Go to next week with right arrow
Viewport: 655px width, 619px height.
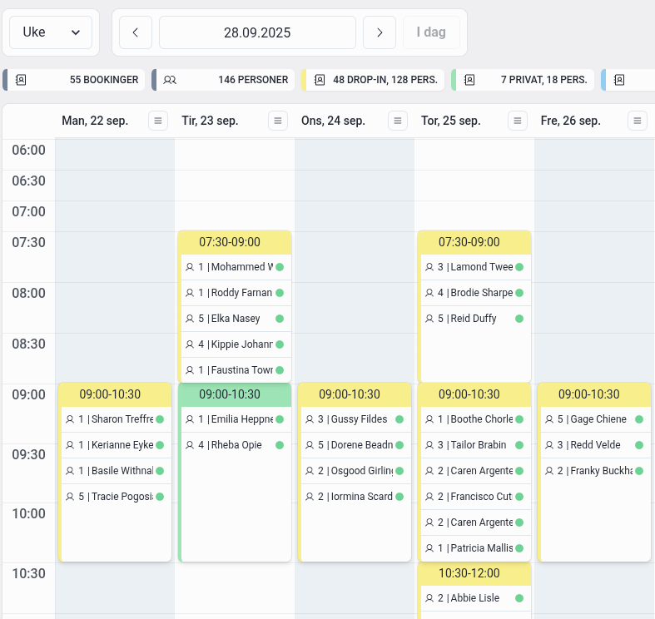click(380, 32)
